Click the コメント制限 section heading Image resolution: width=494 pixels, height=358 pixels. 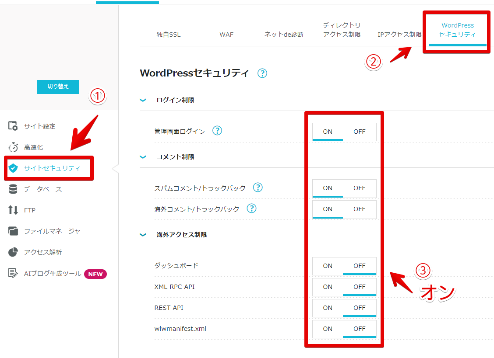point(176,157)
